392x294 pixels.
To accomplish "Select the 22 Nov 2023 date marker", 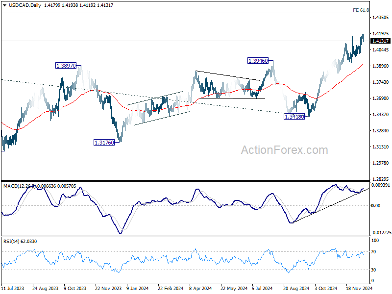I will tap(108, 288).
